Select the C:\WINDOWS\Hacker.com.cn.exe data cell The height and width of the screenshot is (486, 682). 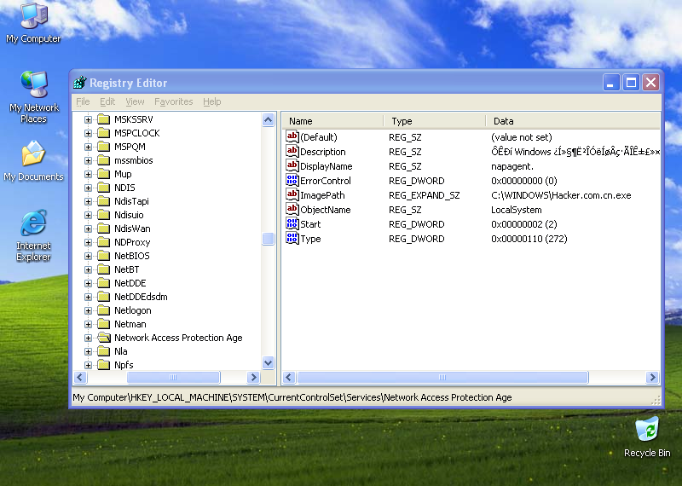[561, 195]
